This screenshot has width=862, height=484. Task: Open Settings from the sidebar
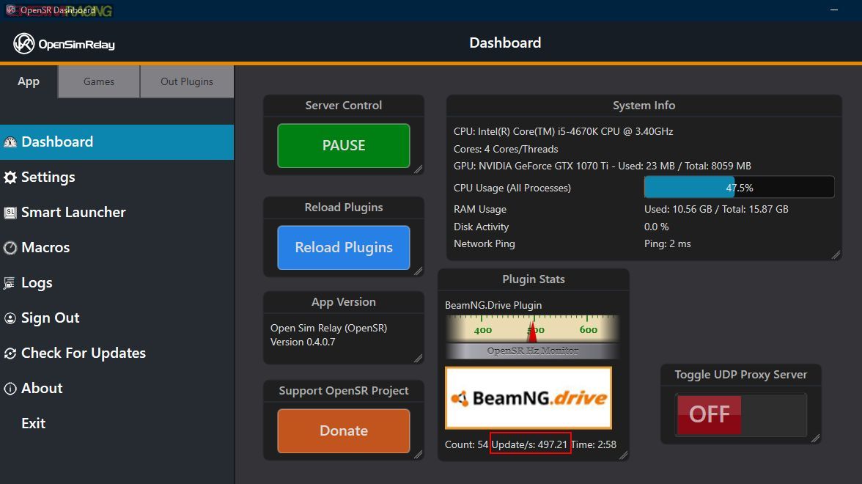(117, 177)
